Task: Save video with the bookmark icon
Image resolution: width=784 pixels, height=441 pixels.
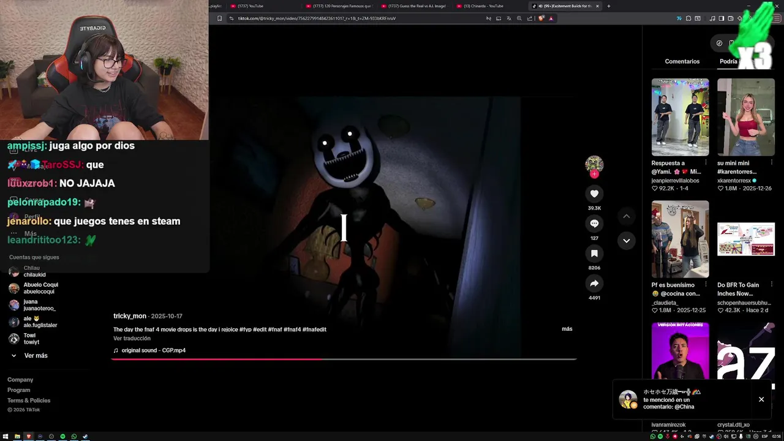Action: click(594, 254)
